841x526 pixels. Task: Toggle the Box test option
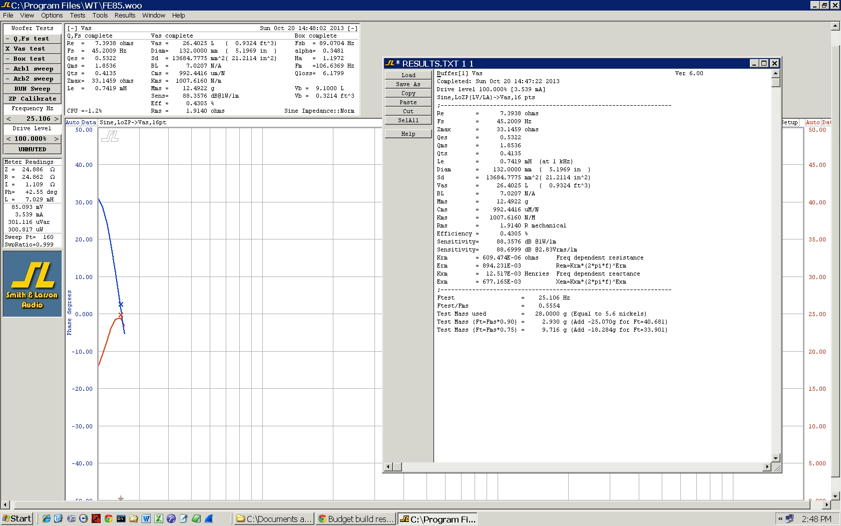pos(33,59)
